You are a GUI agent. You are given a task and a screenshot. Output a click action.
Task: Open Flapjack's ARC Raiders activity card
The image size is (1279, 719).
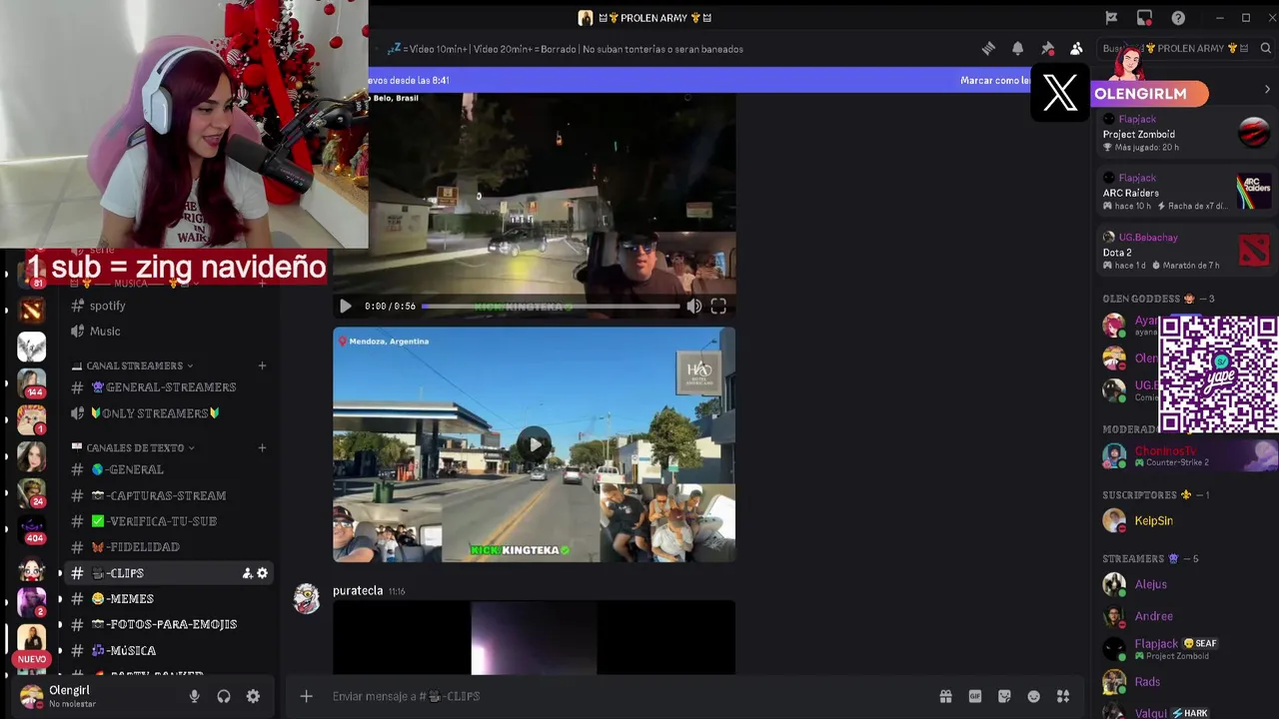pyautogui.click(x=1185, y=192)
